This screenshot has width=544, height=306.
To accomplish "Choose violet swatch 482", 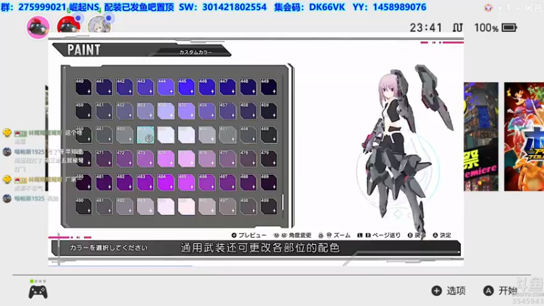I will [124, 182].
